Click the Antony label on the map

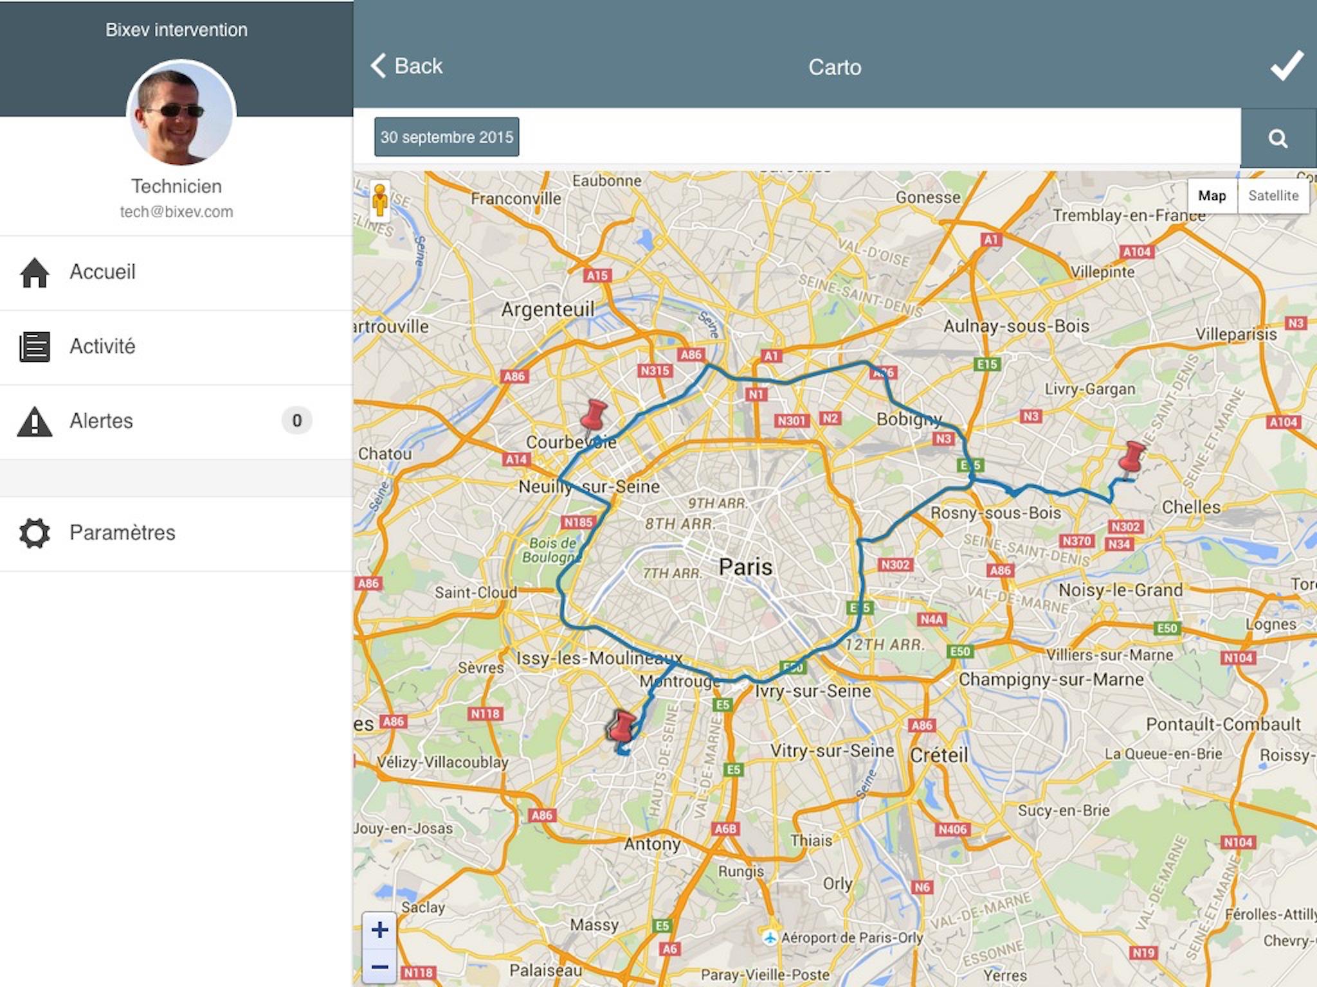[652, 844]
